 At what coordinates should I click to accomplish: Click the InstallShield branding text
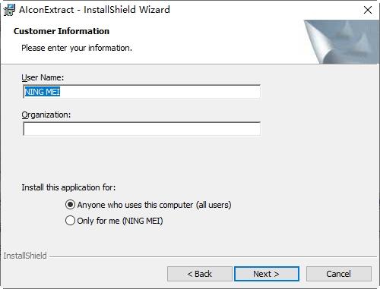[x=25, y=256]
